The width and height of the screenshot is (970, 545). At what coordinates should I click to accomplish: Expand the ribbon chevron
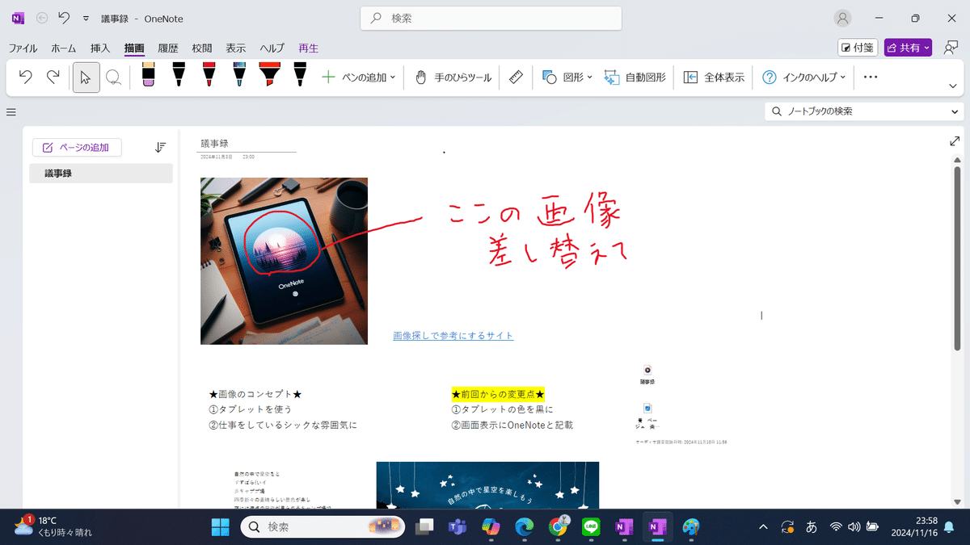click(x=953, y=86)
